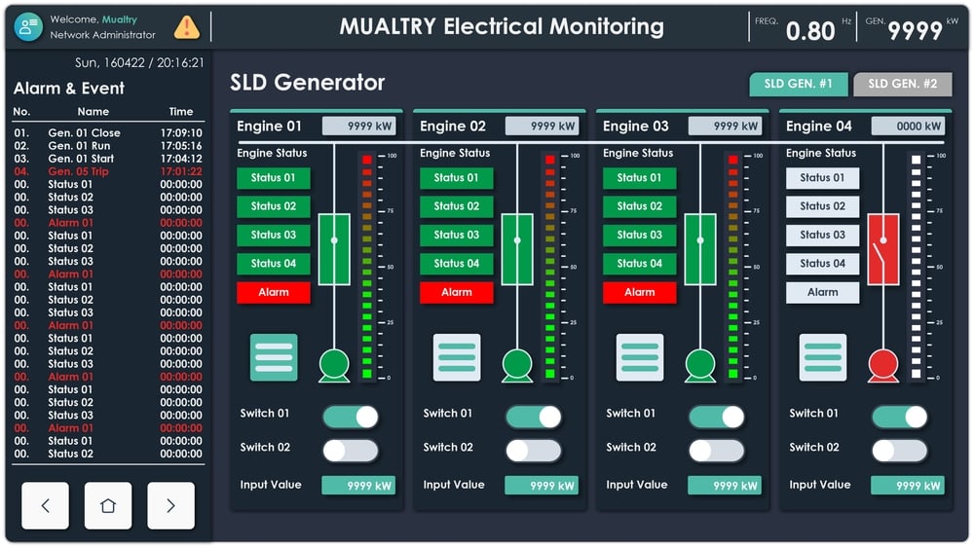Click the Engine 01 Input Value field
Image resolution: width=974 pixels, height=547 pixels.
[x=358, y=485]
